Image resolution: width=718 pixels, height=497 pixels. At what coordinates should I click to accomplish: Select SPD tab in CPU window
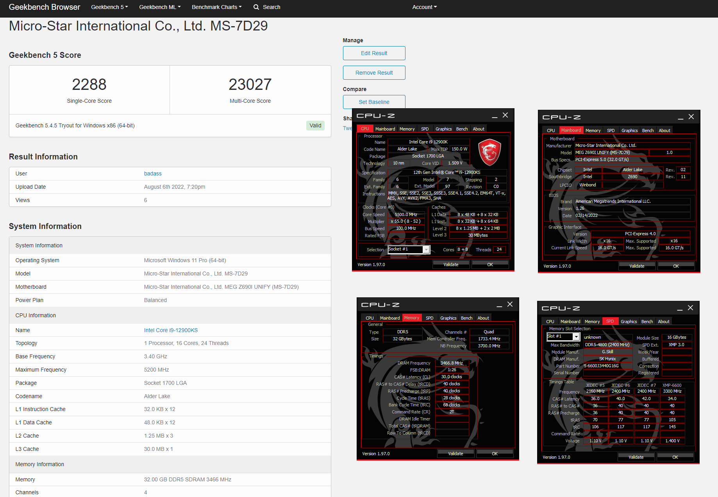tap(425, 129)
